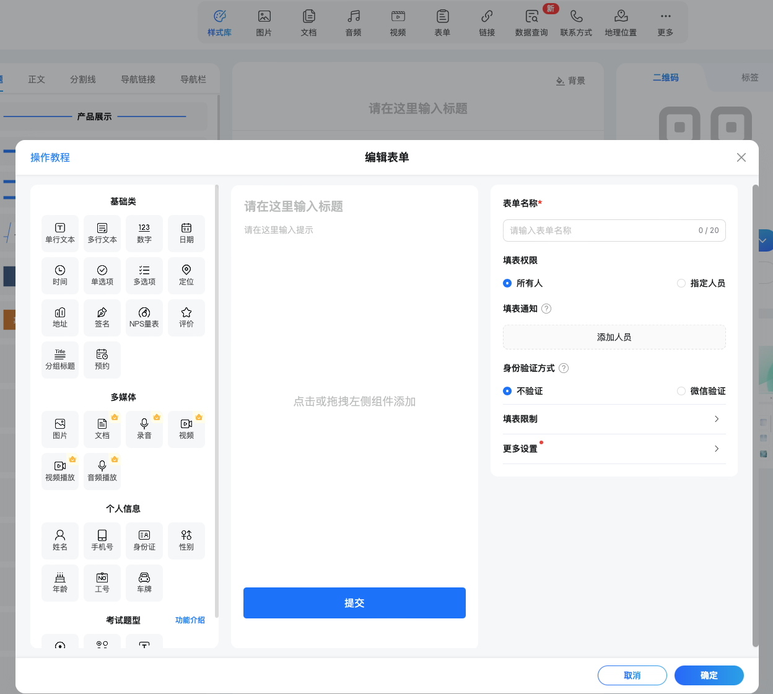This screenshot has height=694, width=773.
Task: Click the hint placeholder 请在这里输入提示
Action: pos(279,230)
